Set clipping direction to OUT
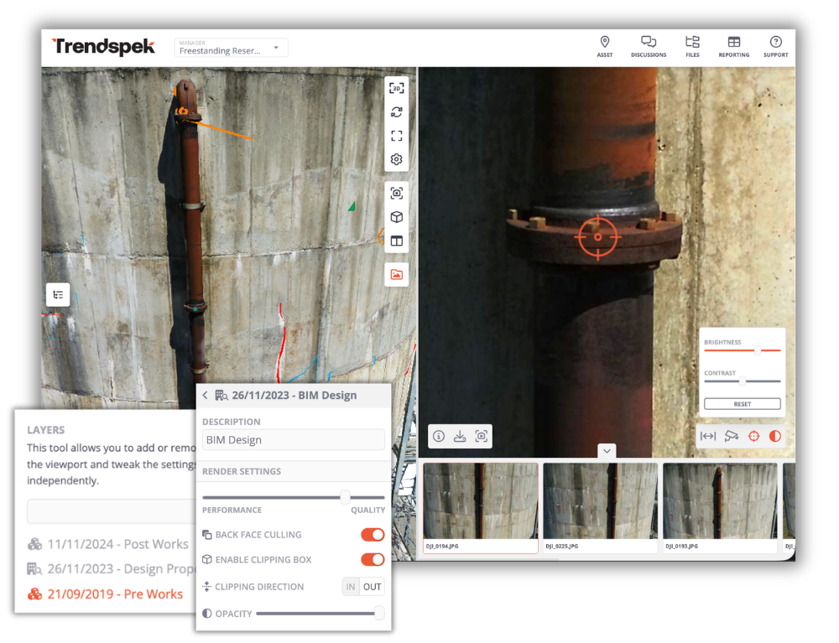 372,587
